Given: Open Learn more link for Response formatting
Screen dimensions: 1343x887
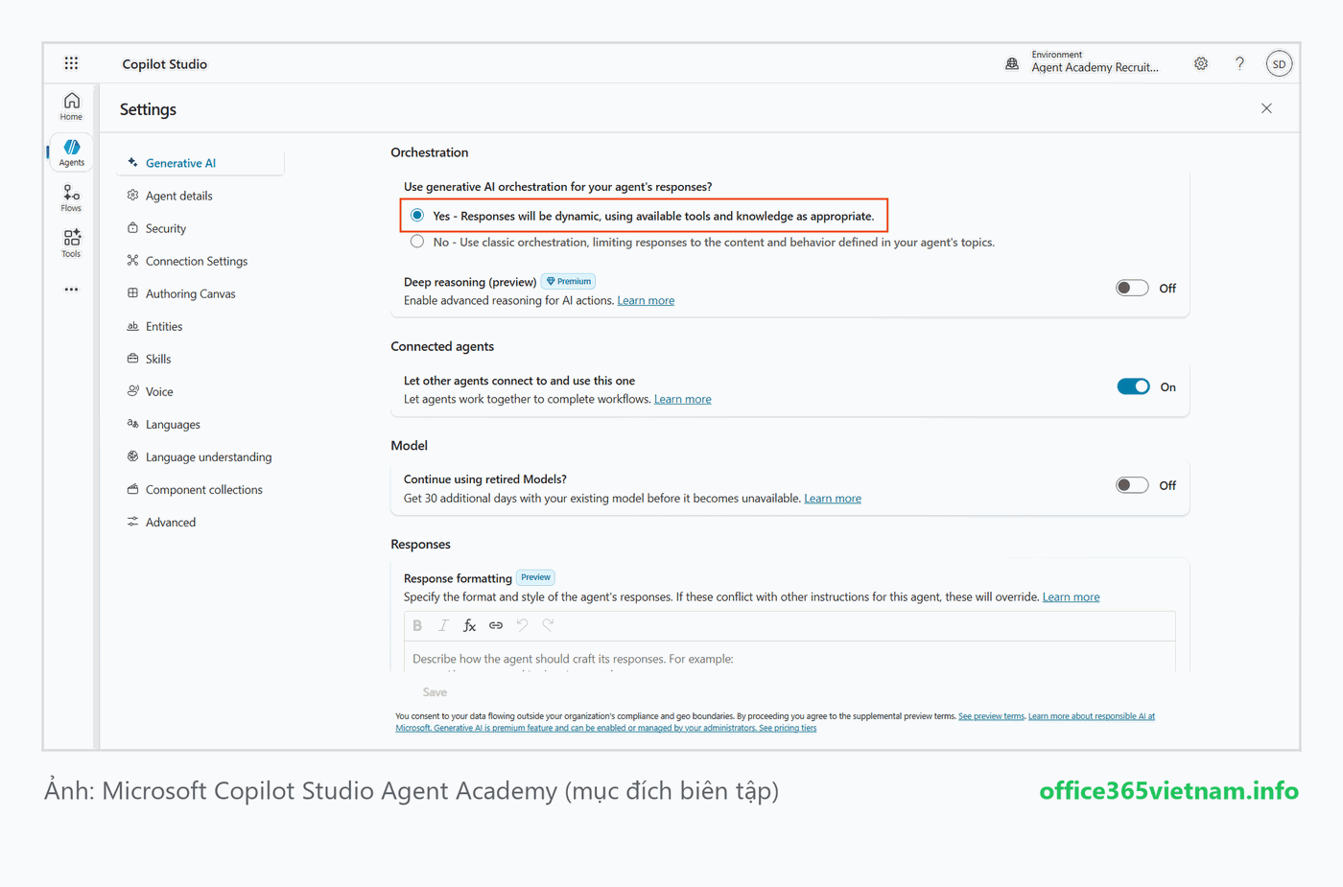Looking at the screenshot, I should tap(1071, 596).
